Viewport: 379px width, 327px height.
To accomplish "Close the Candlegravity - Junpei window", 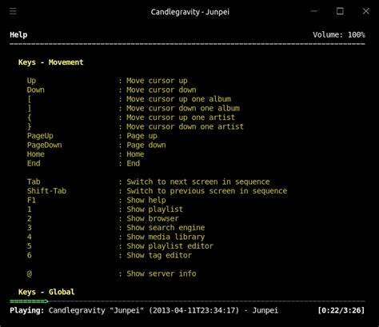I will 366,11.
